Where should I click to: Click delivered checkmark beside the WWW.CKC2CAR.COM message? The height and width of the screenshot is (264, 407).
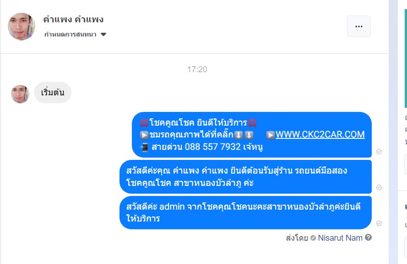click(379, 152)
